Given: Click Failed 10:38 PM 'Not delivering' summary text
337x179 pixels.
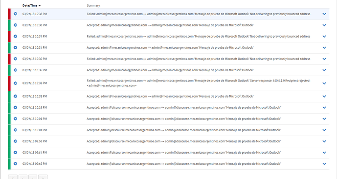Looking at the screenshot, I should click(199, 14).
